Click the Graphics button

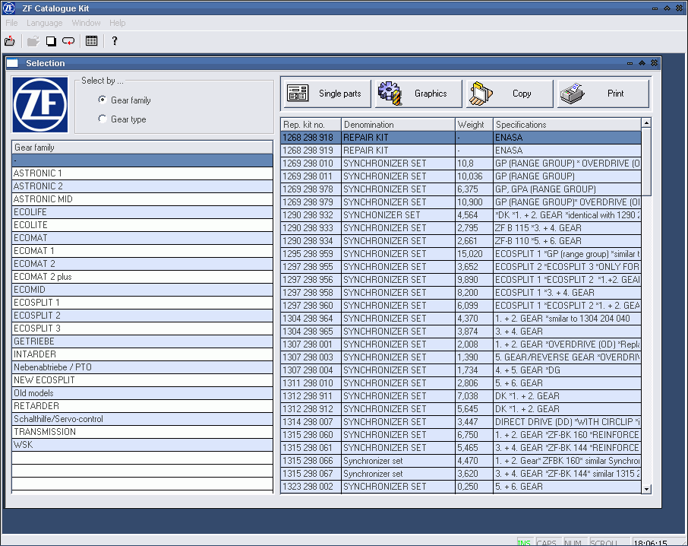pyautogui.click(x=419, y=94)
